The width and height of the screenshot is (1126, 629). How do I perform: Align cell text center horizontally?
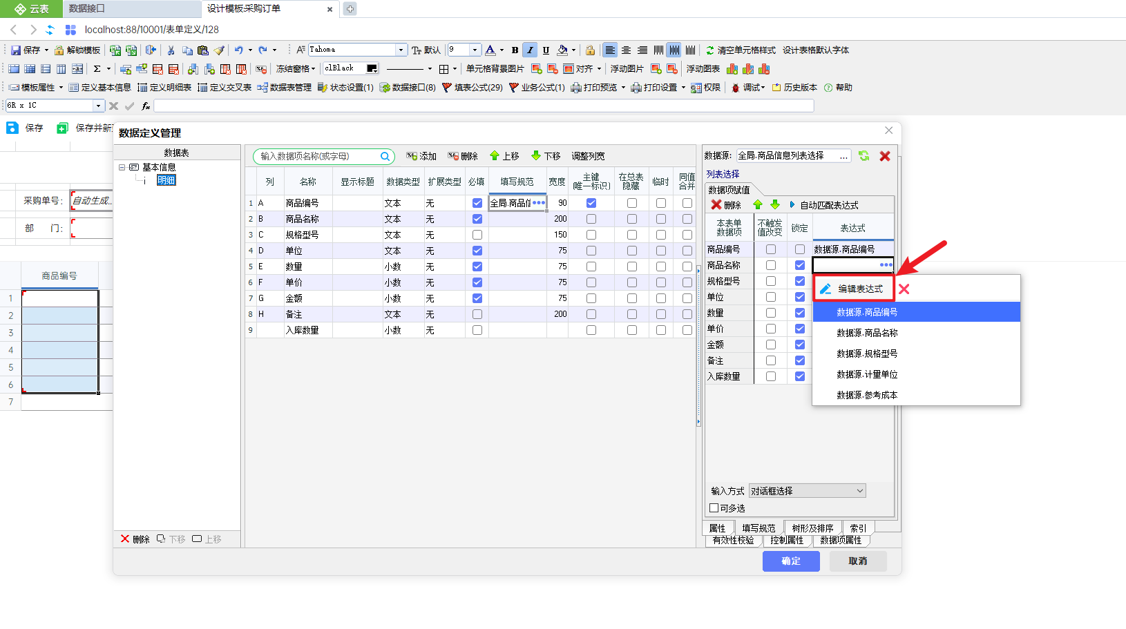(626, 50)
